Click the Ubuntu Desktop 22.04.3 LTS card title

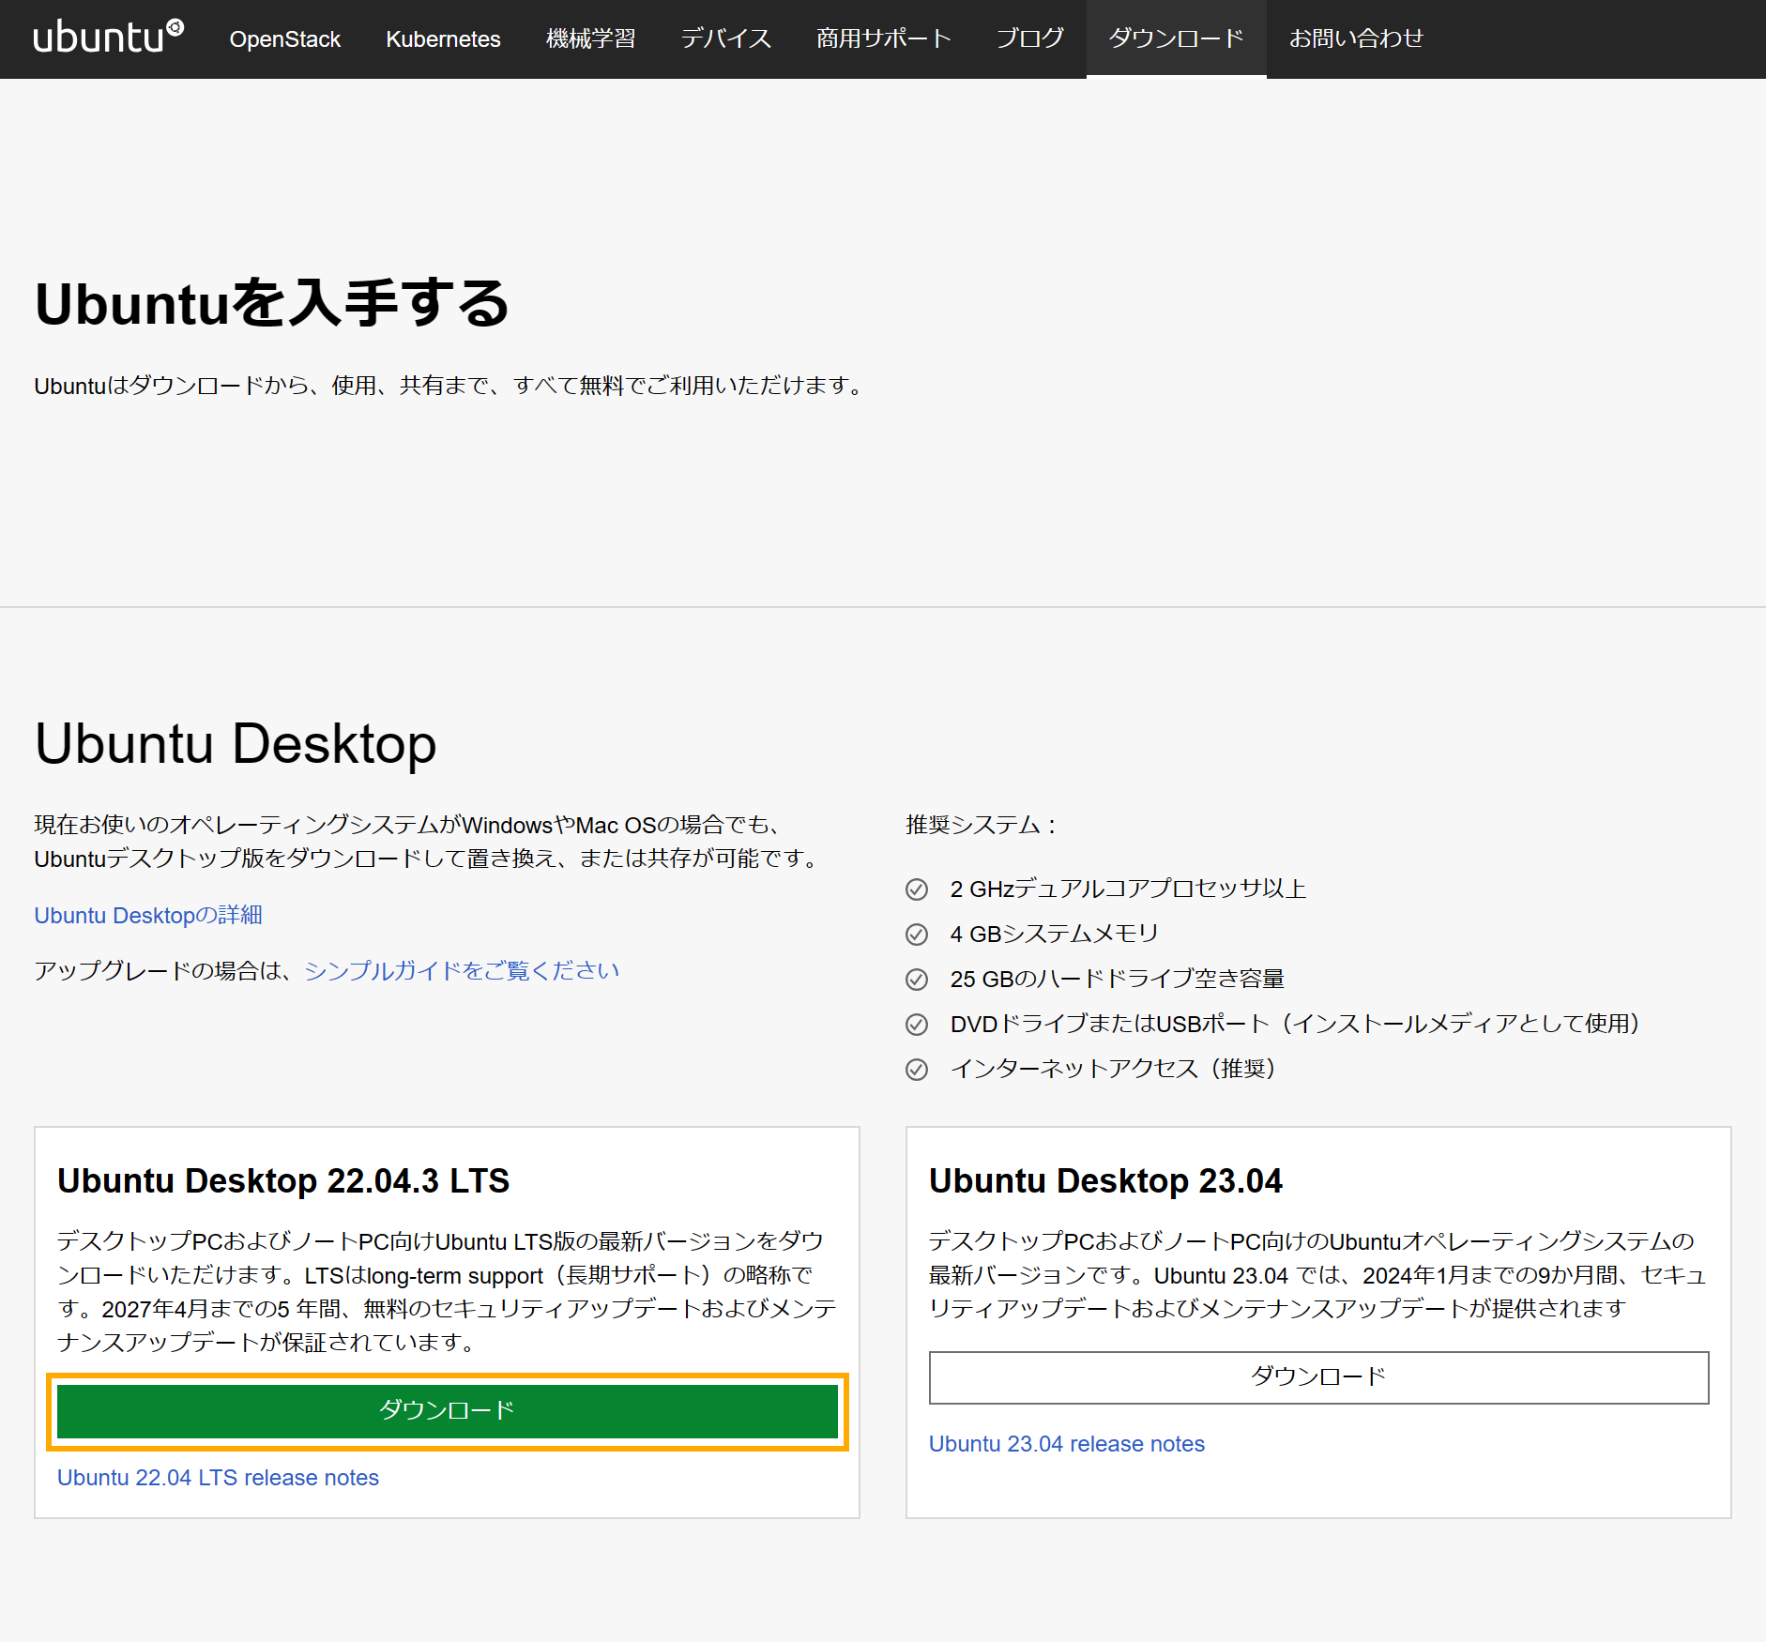(283, 1180)
